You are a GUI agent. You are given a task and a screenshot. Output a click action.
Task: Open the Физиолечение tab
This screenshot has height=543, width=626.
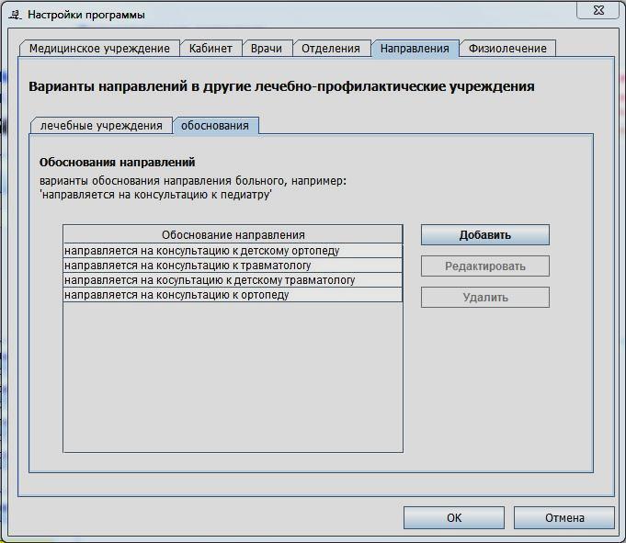pyautogui.click(x=507, y=49)
